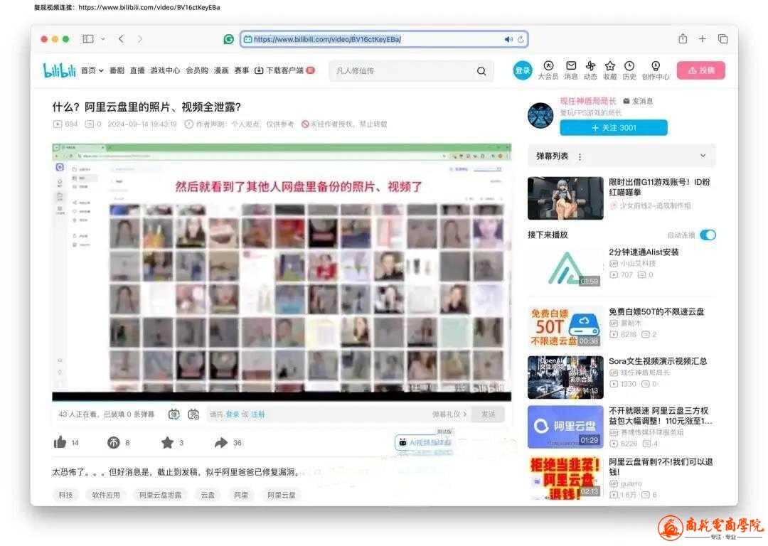Open 大会员 membership icon

coord(548,70)
